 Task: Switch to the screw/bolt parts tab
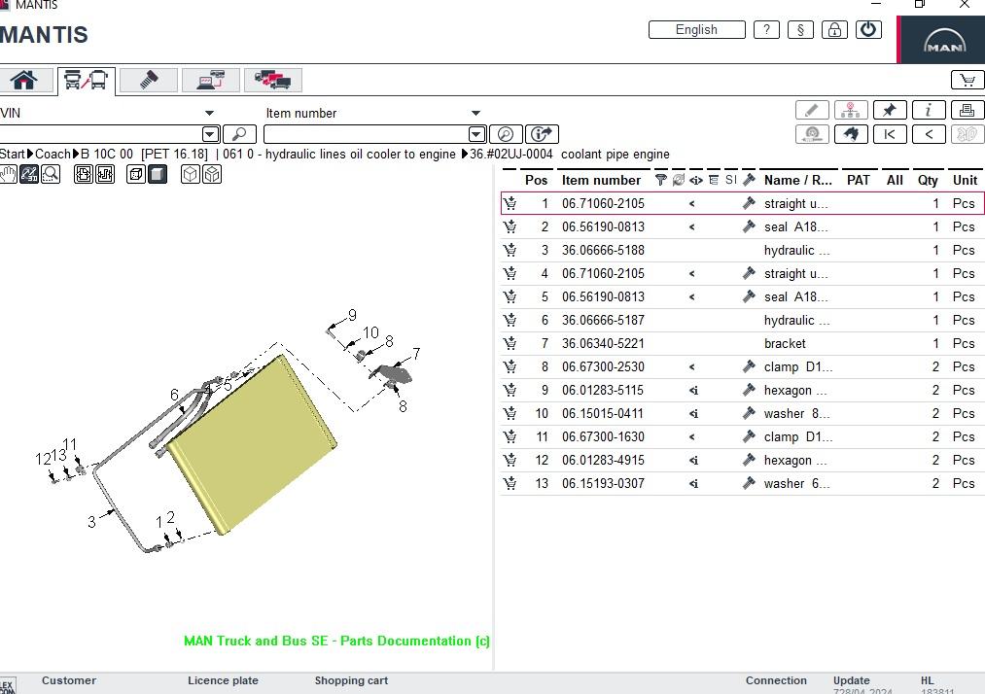point(148,81)
